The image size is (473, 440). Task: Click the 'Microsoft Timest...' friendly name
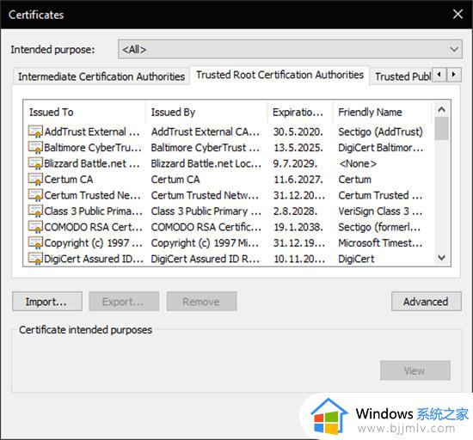click(380, 243)
